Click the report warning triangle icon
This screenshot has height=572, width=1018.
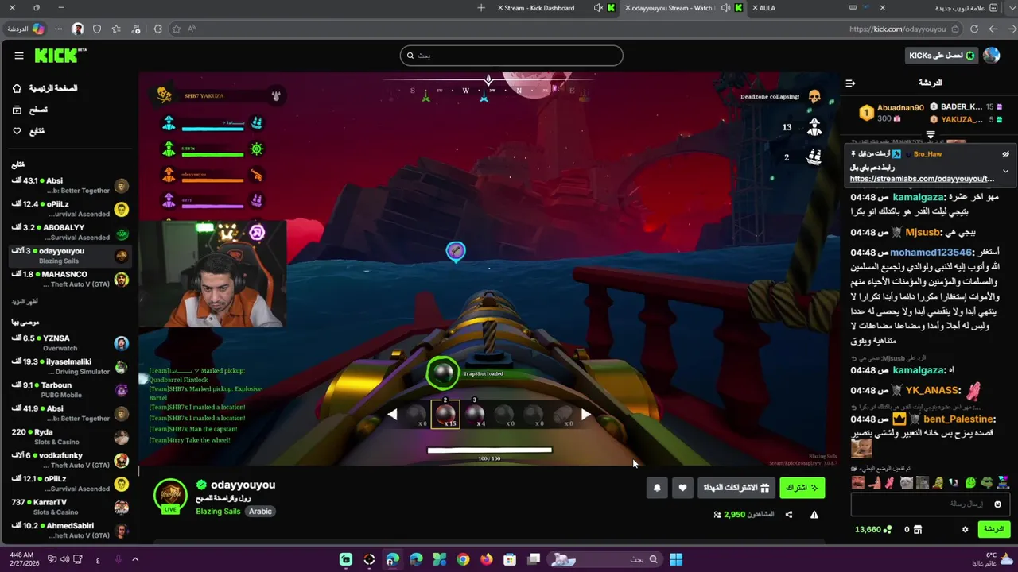[x=814, y=515]
